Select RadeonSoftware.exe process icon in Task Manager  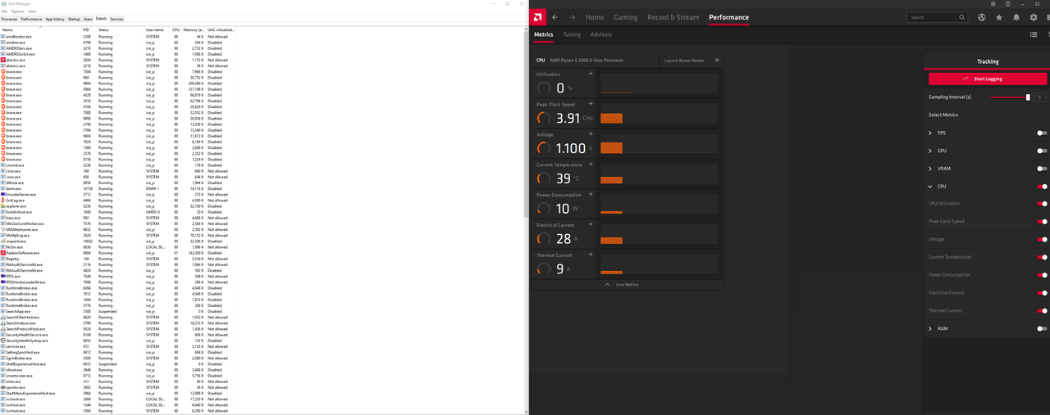point(3,253)
